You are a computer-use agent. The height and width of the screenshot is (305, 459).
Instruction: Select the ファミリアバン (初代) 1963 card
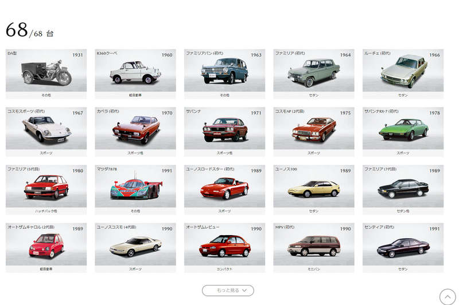224,74
